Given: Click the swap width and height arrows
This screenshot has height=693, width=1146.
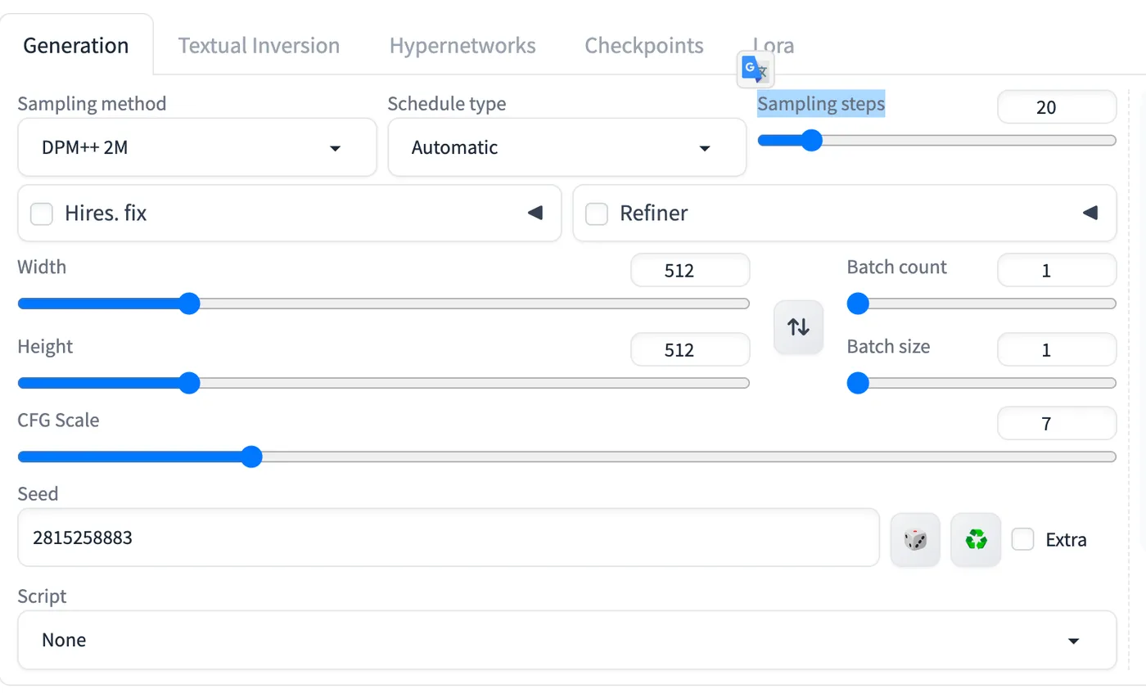Looking at the screenshot, I should tap(798, 327).
